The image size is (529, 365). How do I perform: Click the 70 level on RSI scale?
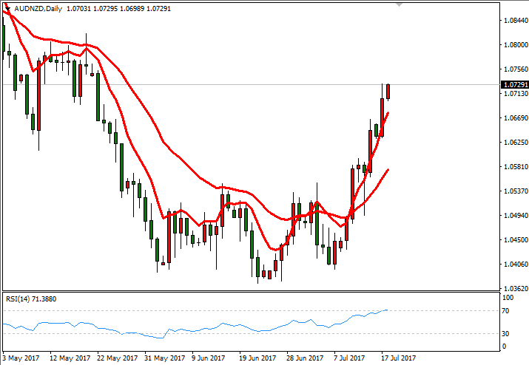point(505,311)
